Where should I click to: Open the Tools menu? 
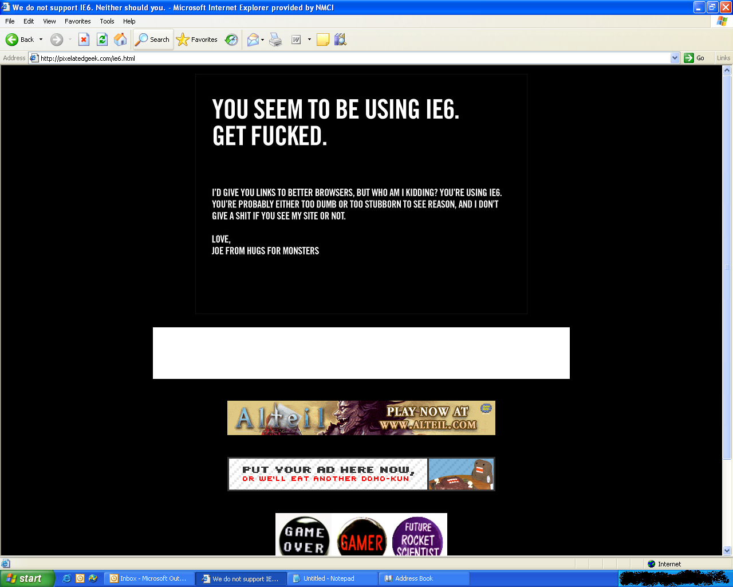[107, 21]
